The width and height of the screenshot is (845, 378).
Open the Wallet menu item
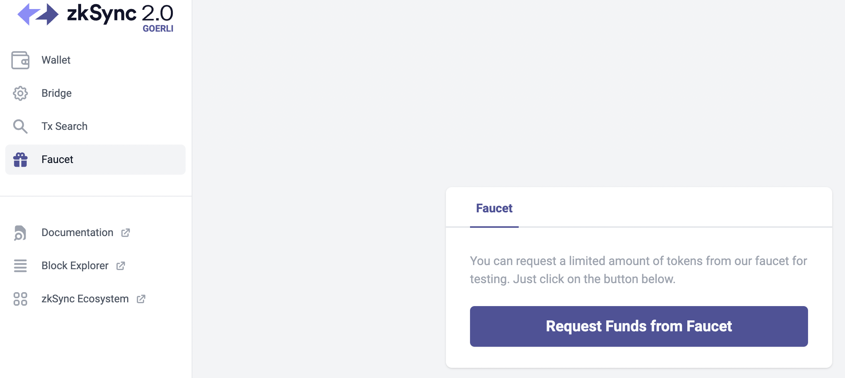[x=56, y=60]
